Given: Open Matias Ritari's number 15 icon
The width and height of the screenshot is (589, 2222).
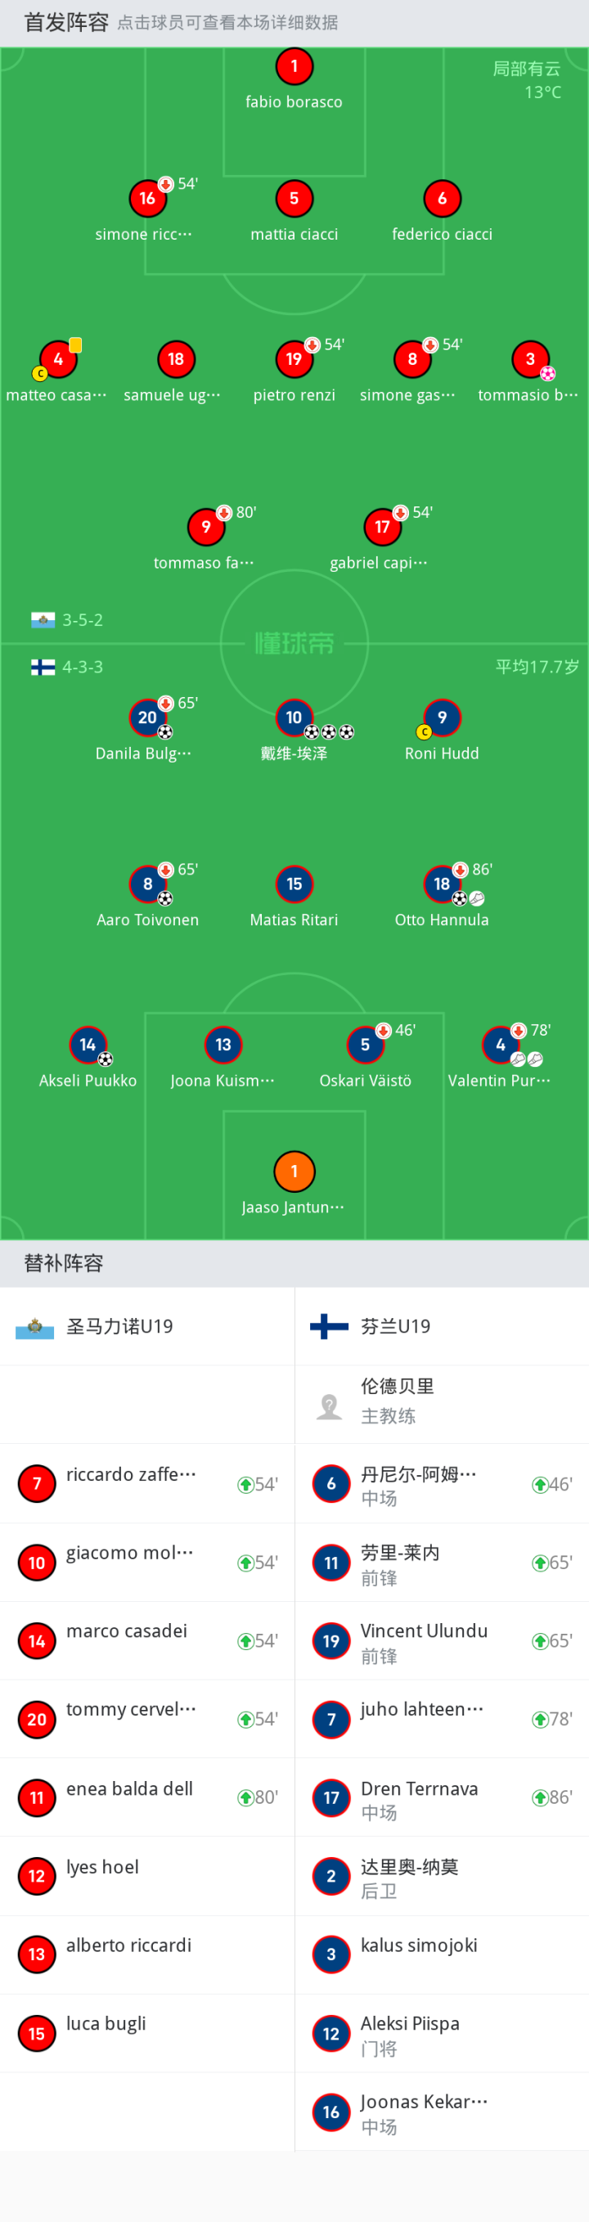Looking at the screenshot, I should (294, 884).
